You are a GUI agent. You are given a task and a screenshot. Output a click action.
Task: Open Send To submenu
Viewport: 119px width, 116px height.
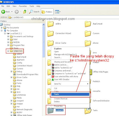pos(71,84)
